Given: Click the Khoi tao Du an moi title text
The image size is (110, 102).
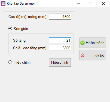Looking at the screenshot, I should click(21, 4).
